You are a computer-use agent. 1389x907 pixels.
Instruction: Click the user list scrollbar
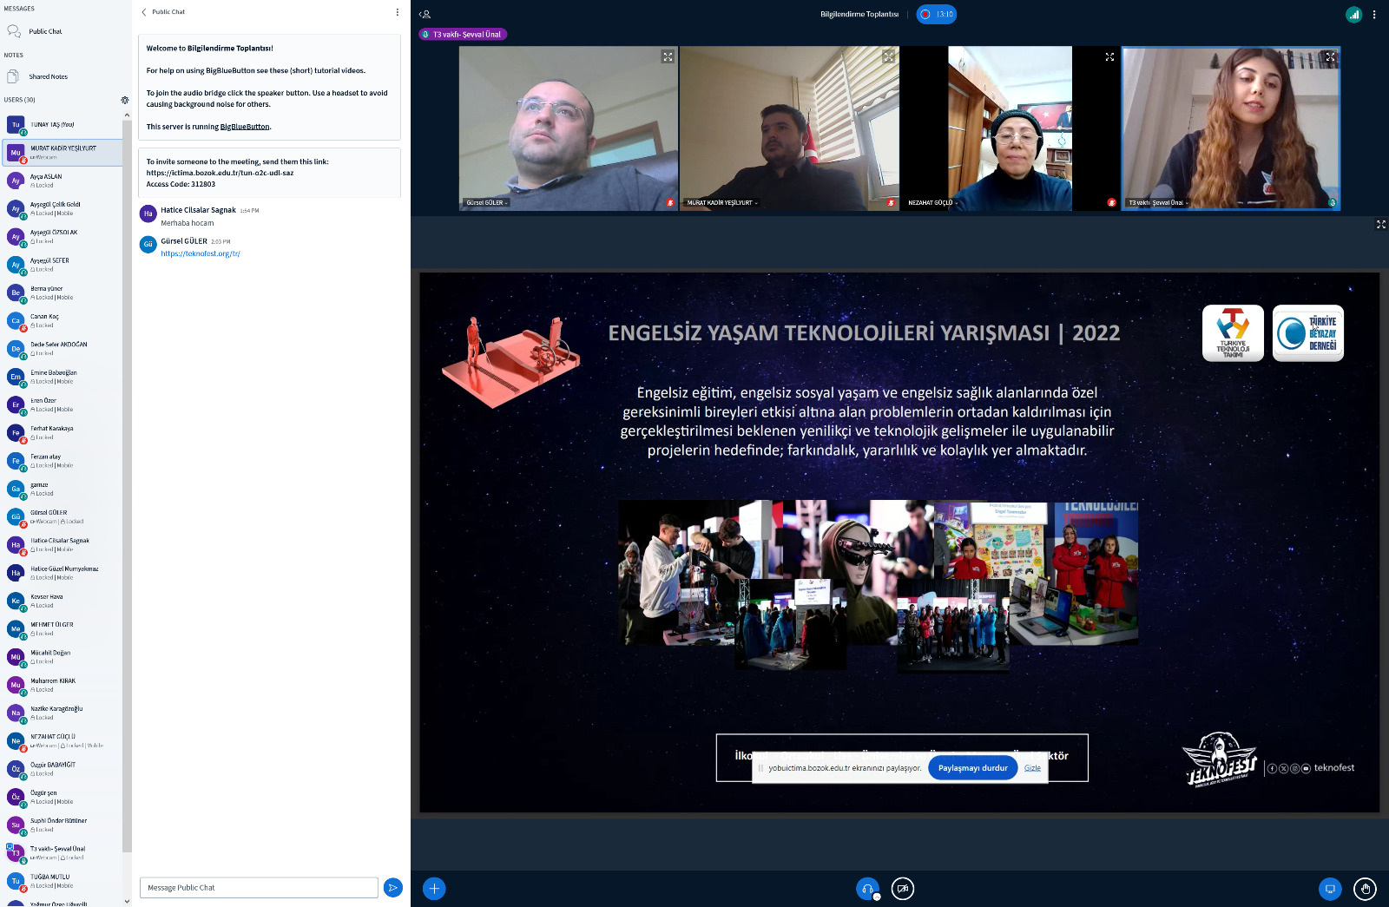click(x=127, y=486)
